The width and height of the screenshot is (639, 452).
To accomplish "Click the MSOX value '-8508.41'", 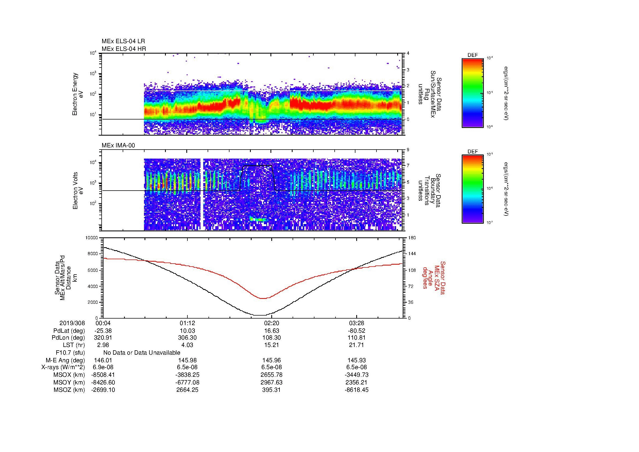I will (x=103, y=375).
